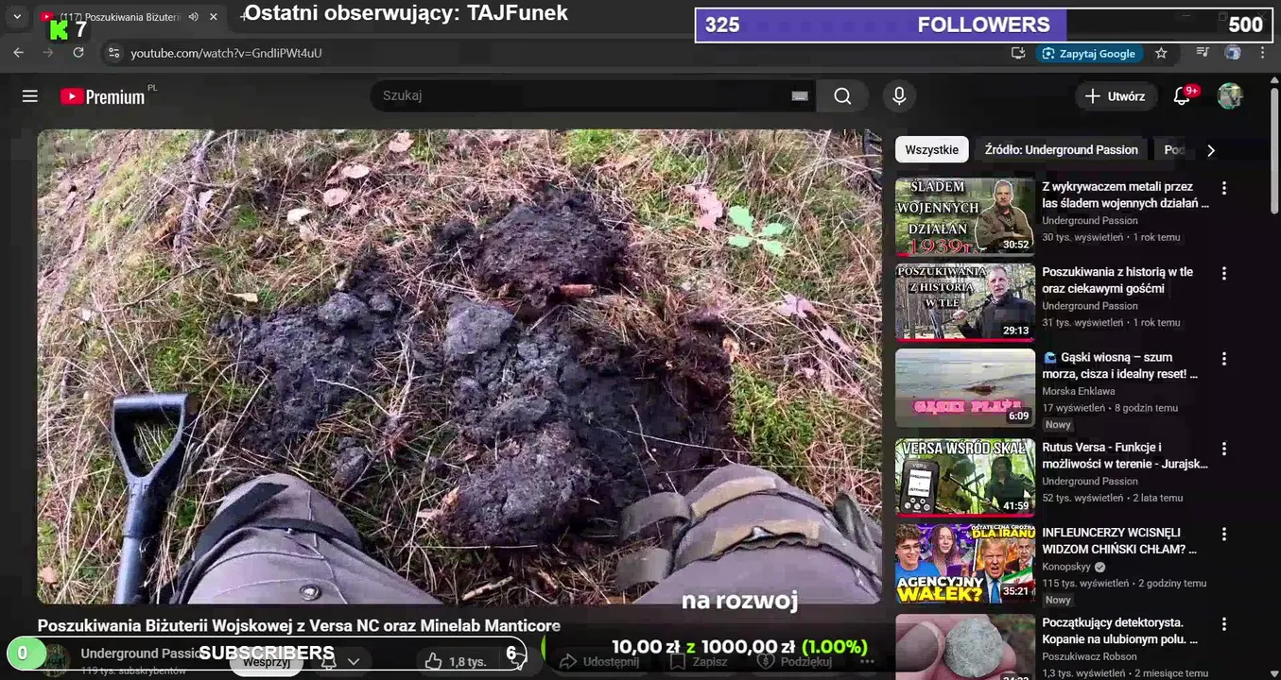This screenshot has width=1281, height=680.
Task: Open the Chrome three-dot menu
Action: 1262,53
